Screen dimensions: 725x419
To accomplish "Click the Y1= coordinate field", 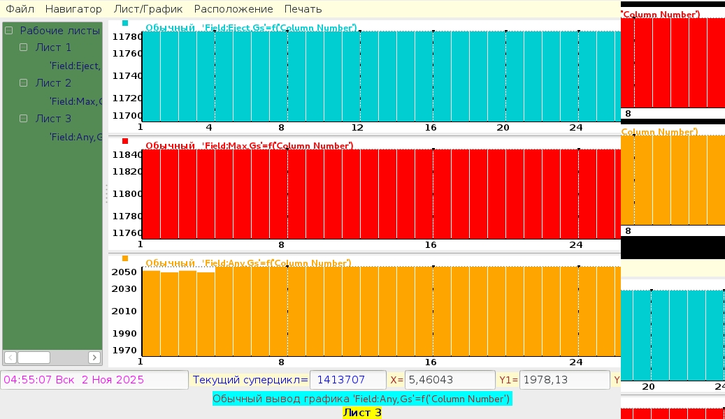I will point(564,380).
